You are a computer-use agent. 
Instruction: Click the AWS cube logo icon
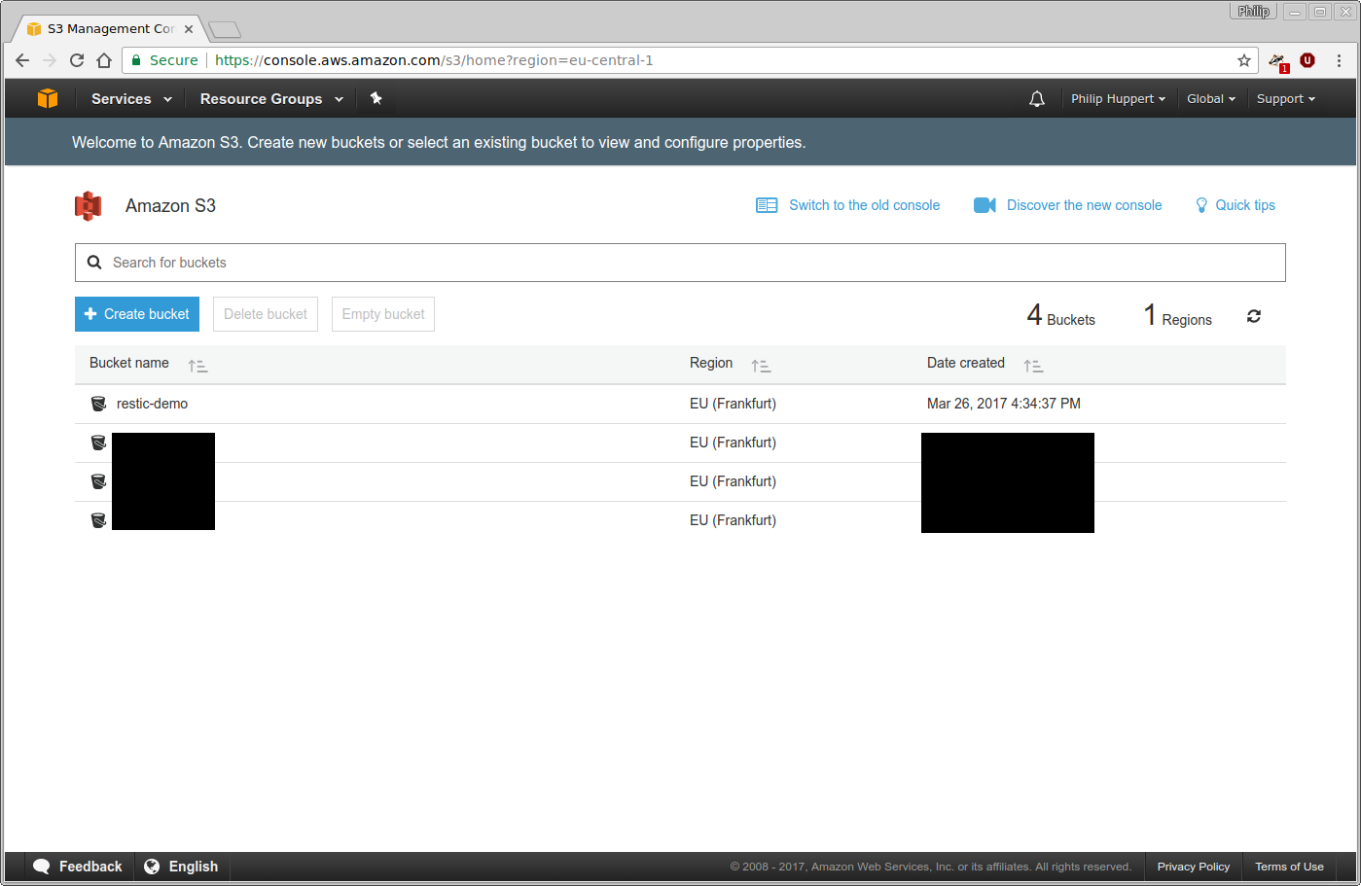[x=48, y=98]
